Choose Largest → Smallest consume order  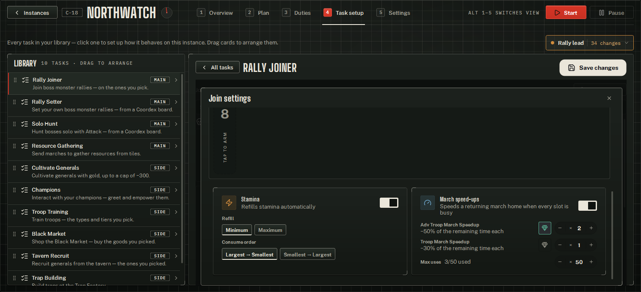tap(249, 254)
